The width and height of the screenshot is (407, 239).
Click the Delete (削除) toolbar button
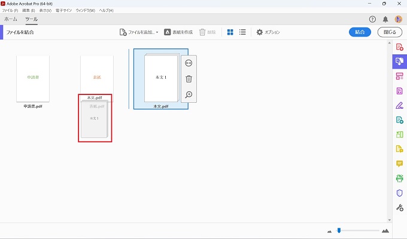(x=208, y=32)
